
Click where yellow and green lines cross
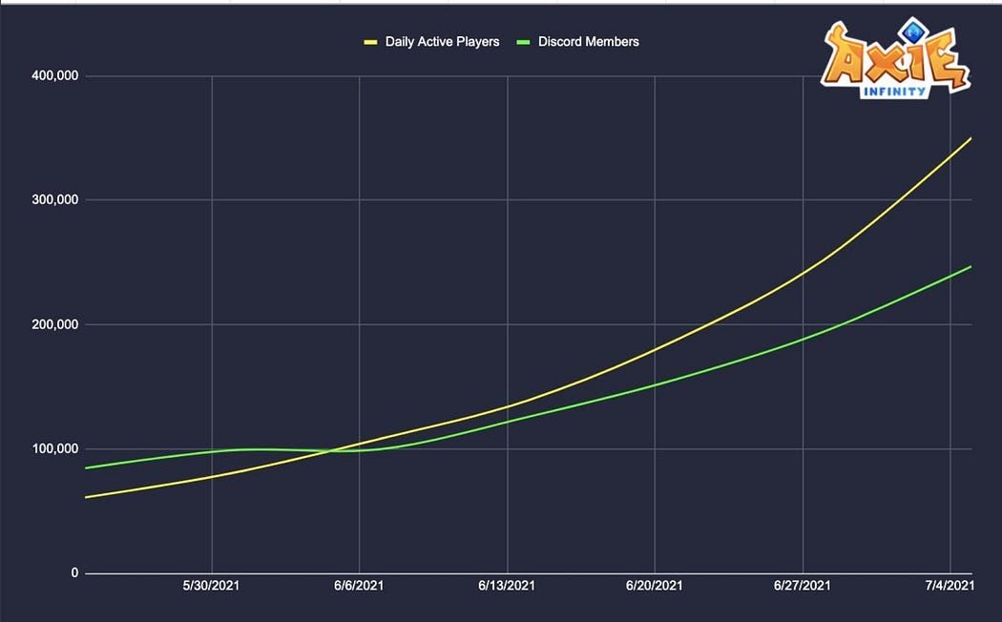coord(331,451)
